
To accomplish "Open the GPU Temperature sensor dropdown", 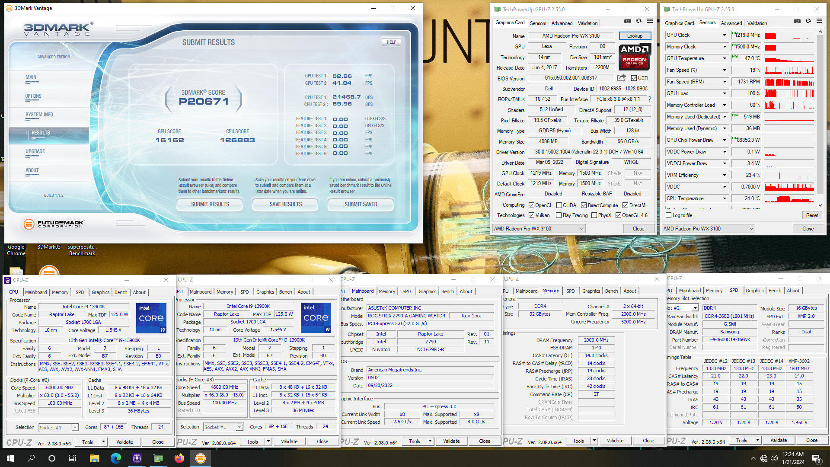I will tap(725, 58).
